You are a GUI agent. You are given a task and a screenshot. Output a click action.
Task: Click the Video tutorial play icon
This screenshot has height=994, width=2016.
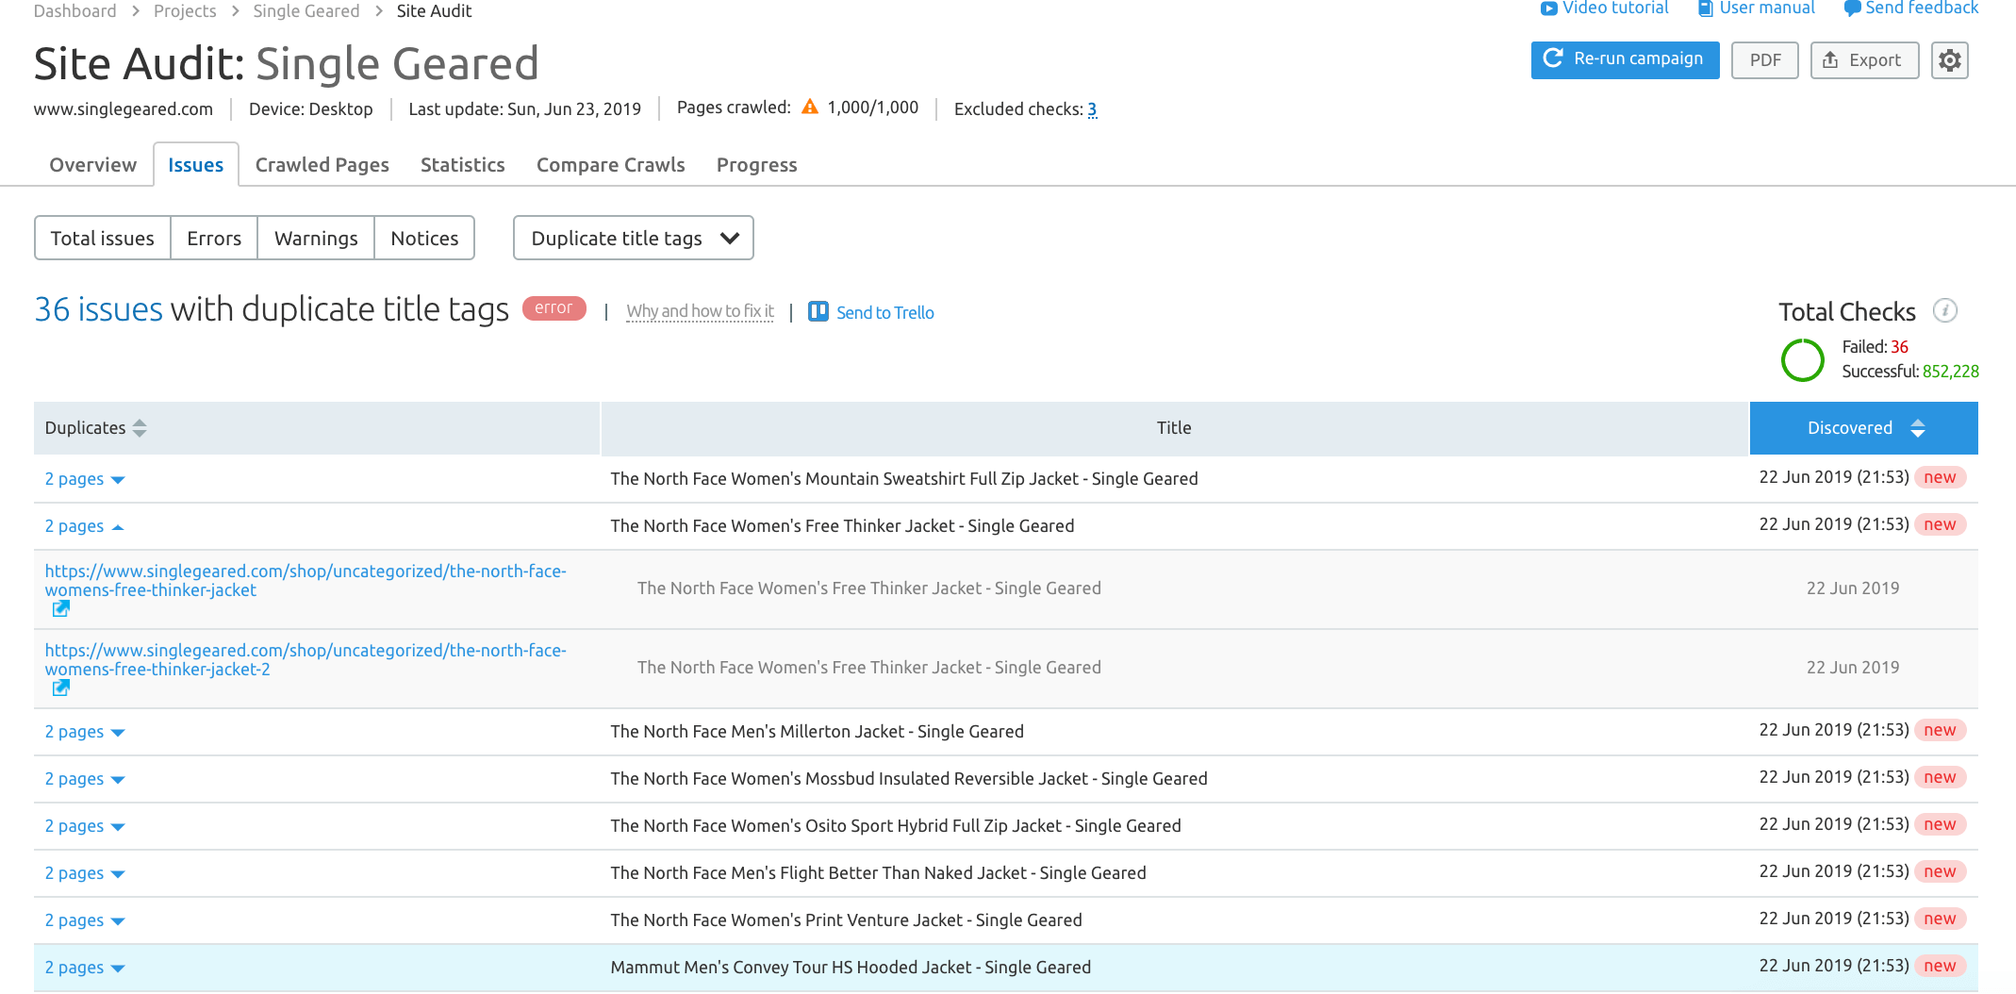tap(1548, 8)
